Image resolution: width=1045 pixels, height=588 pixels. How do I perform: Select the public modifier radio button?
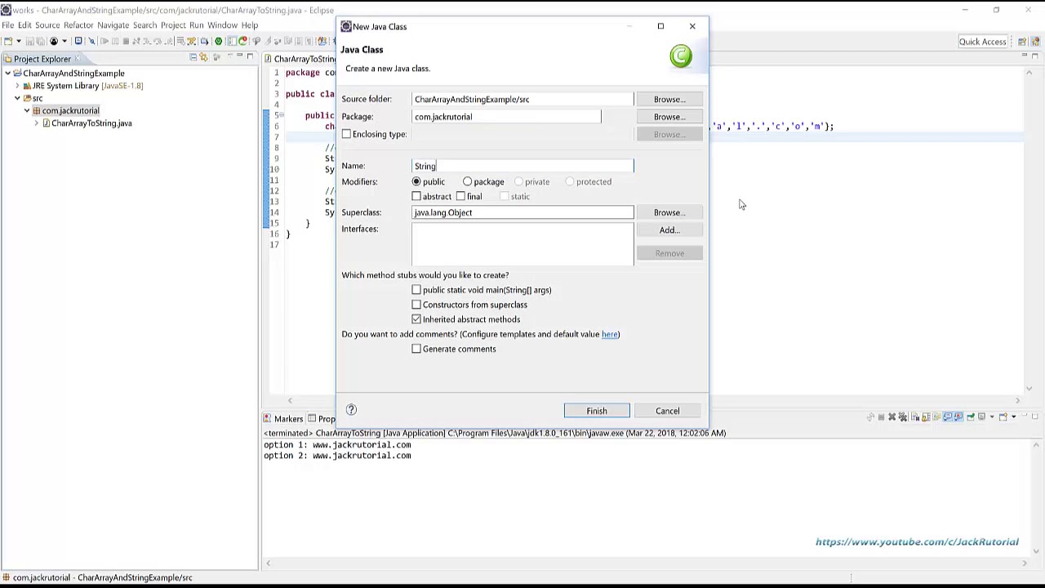[416, 181]
